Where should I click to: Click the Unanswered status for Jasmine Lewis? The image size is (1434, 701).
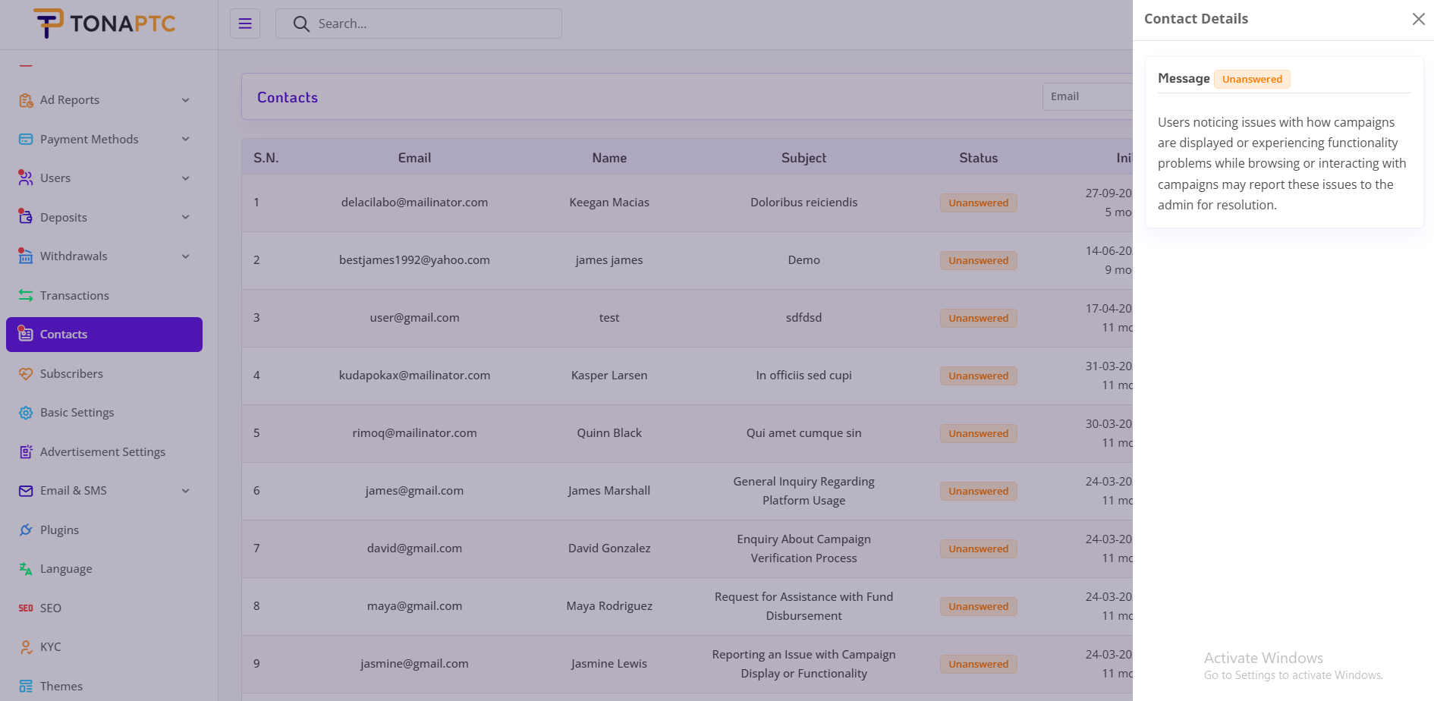coord(978,664)
